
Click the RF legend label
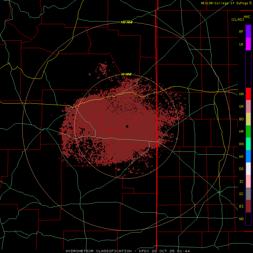(x=241, y=31)
